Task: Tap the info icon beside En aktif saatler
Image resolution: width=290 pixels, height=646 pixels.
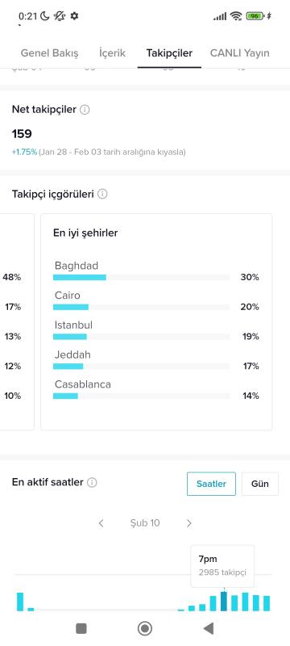Action: 92,482
